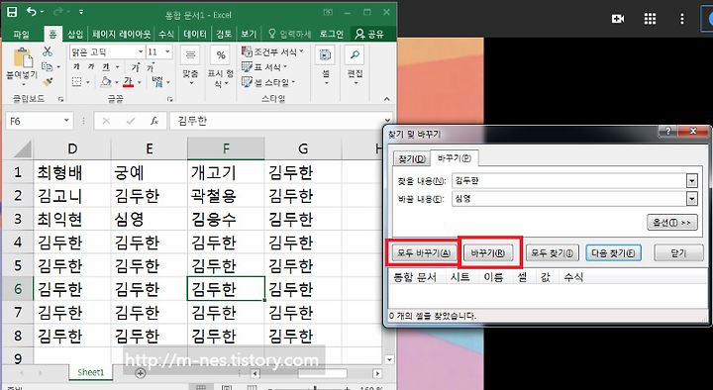This screenshot has height=390, width=713.
Task: Toggle underline (가) font formatting
Action: (x=106, y=67)
